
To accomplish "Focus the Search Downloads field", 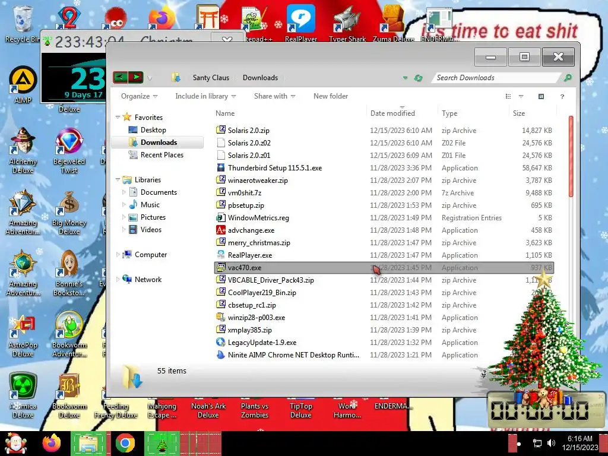I will click(496, 78).
